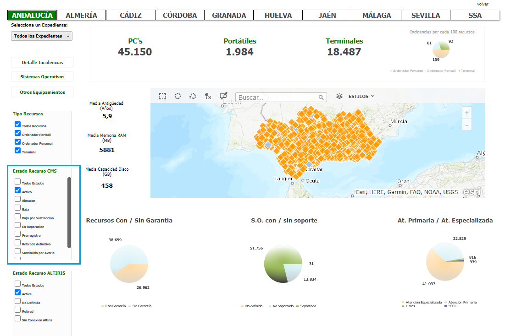Switch to the MÁLAGA tab
The image size is (505, 336).
pyautogui.click(x=377, y=15)
